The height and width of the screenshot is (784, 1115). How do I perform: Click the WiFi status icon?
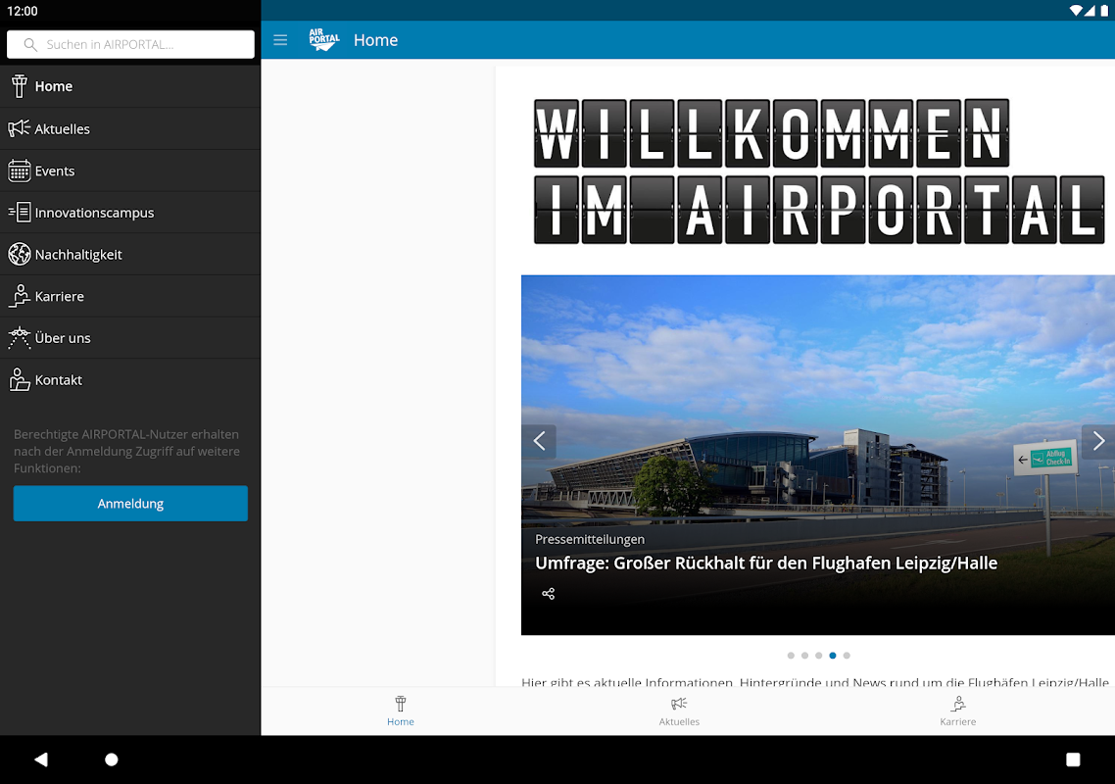point(1076,11)
